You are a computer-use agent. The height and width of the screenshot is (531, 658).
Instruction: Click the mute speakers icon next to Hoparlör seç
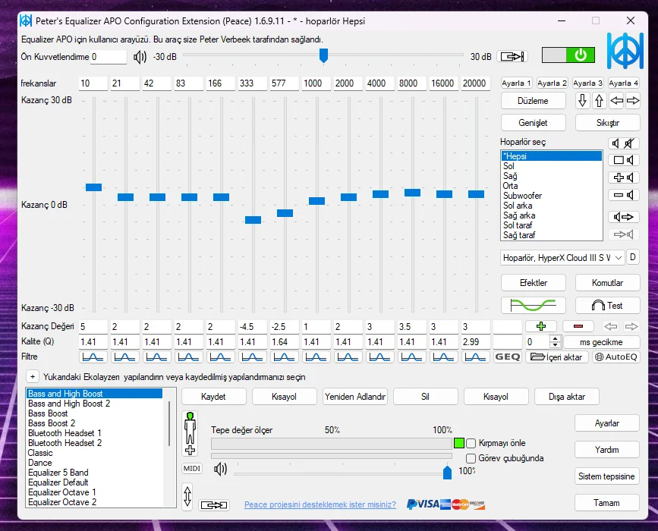(624, 143)
